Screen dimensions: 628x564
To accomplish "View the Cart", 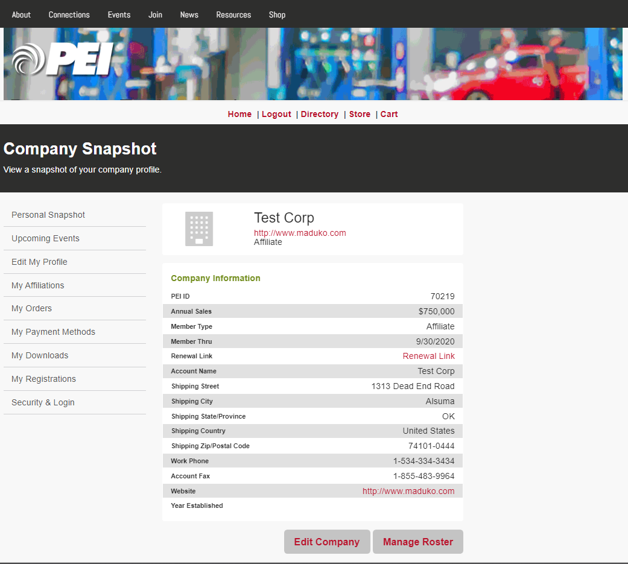I will 389,114.
